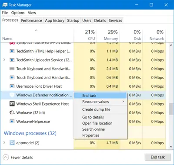
Task: Click the Touch Keyboard gray keyboard icon
Action: pos(12,69)
